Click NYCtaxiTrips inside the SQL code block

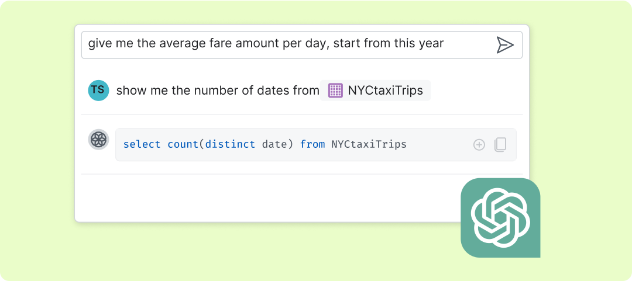(369, 144)
